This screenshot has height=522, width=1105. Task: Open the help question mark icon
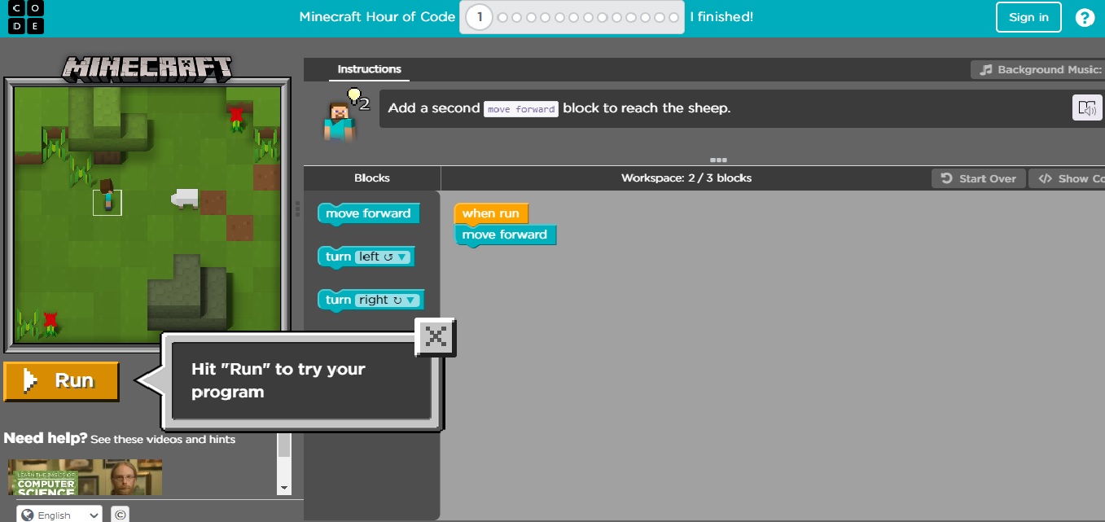[x=1085, y=17]
